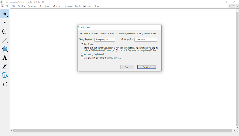239x136 pixels.
Task: Open the File menu
Action: tap(7, 6)
